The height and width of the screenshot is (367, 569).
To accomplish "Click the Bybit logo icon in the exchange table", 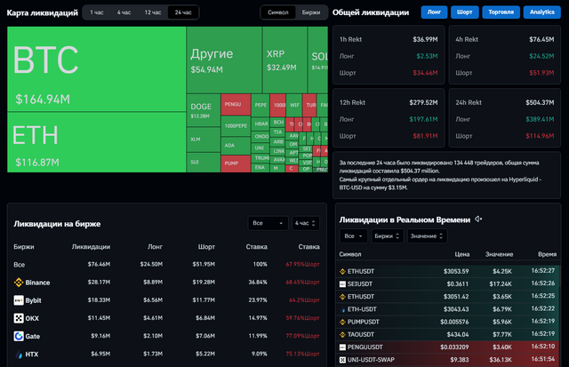I will pos(19,300).
